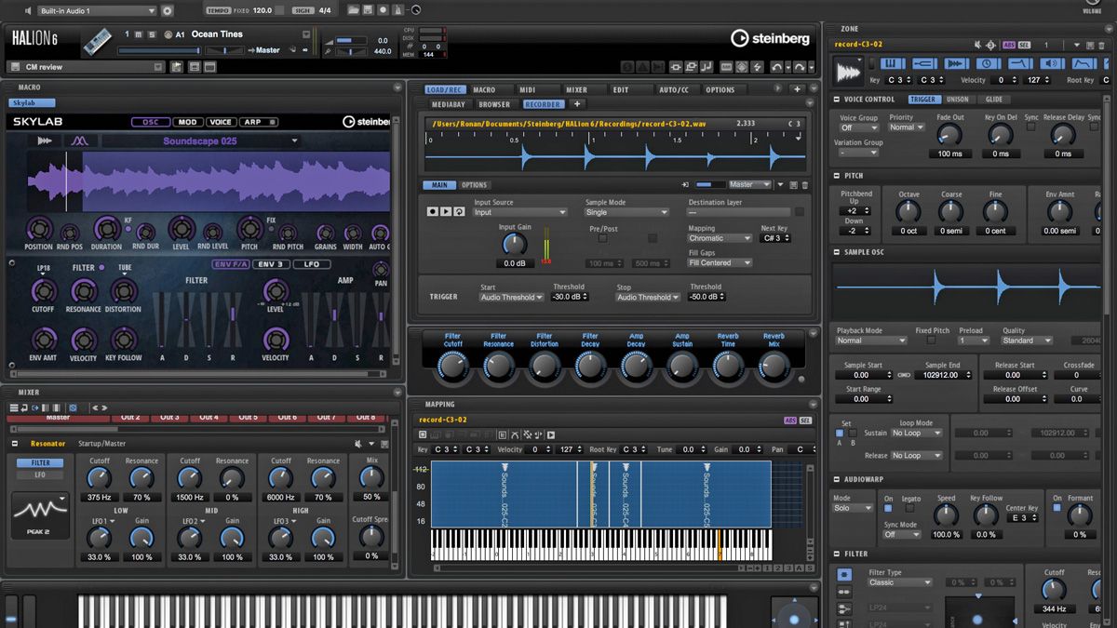1117x628 pixels.
Task: Mute the Ocean Tines program slot
Action: [x=139, y=34]
